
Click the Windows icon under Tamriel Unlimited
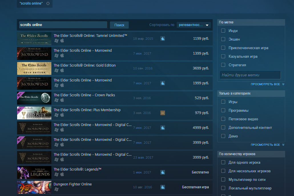point(57,41)
